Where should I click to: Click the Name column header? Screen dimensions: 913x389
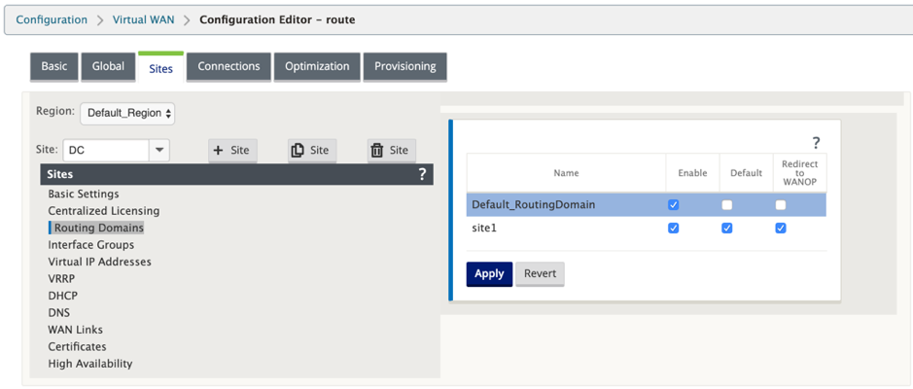tap(566, 173)
